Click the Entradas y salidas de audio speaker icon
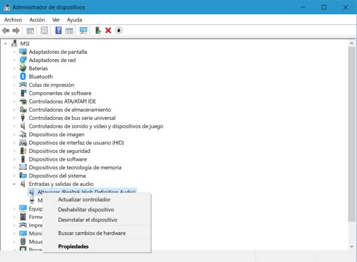The image size is (357, 262). [23, 184]
